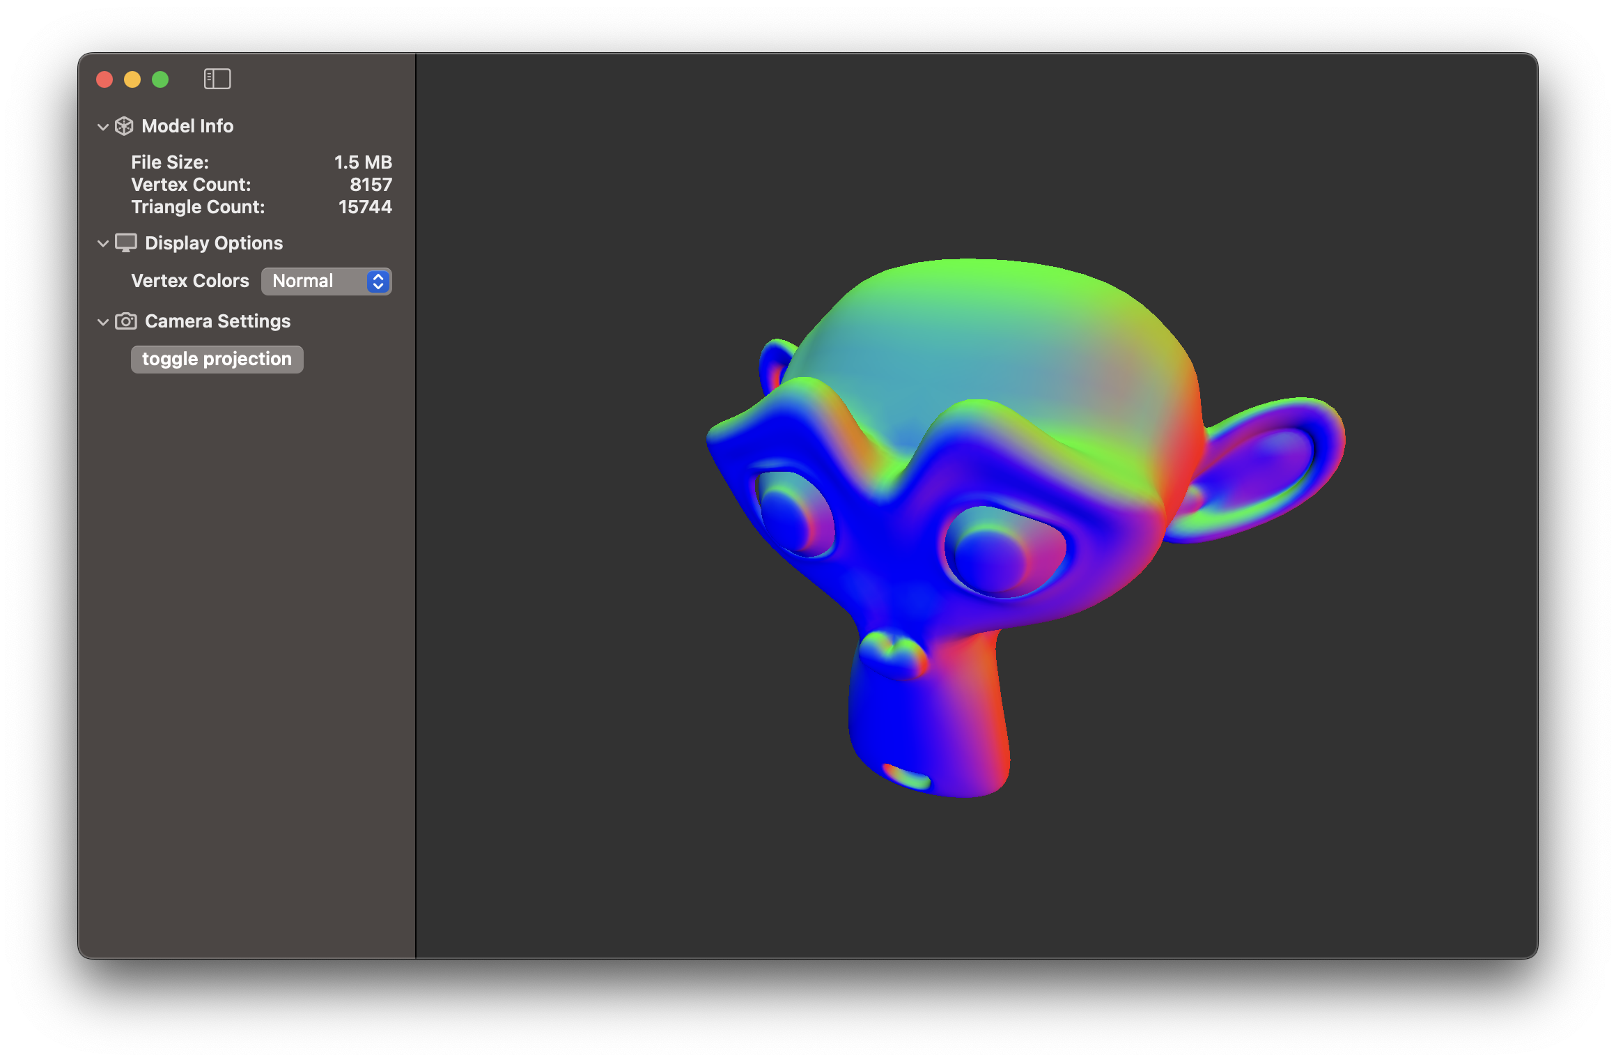Click the Camera Settings heading text
1616x1062 pixels.
pos(217,321)
